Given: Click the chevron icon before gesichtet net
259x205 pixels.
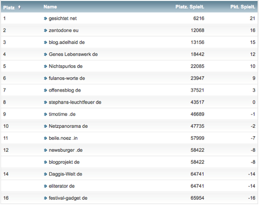Looking at the screenshot, I should click(46, 19).
